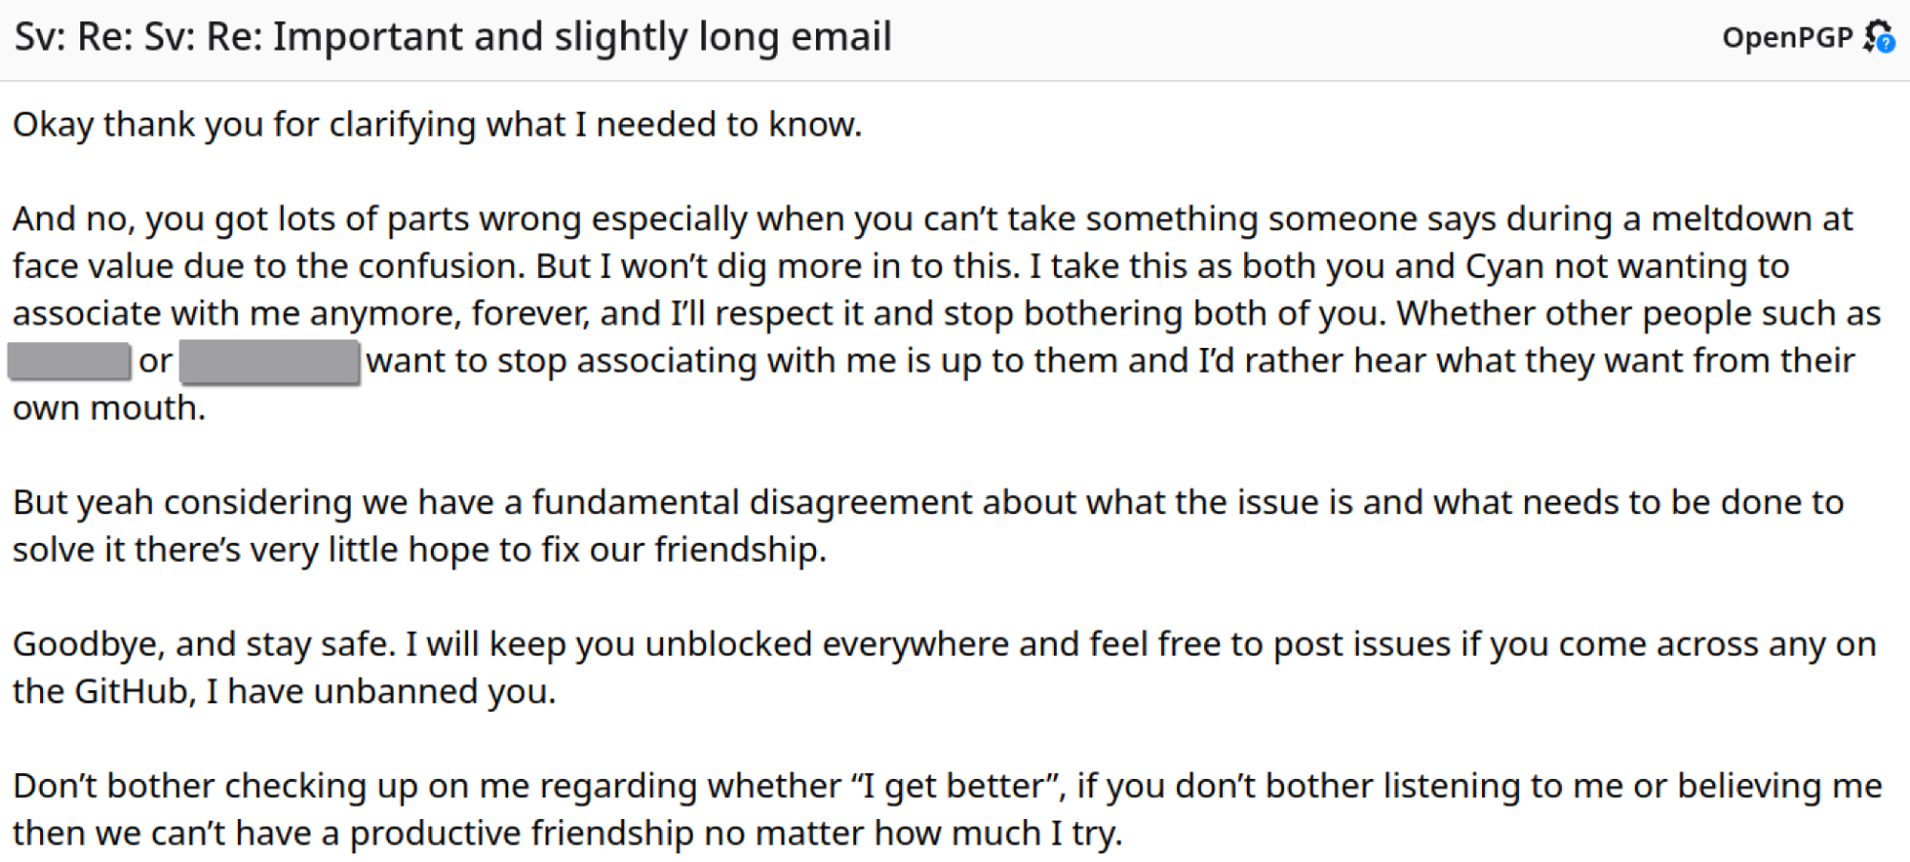Click the word 'GitHub' in the message
Image resolution: width=1910 pixels, height=862 pixels.
coord(135,691)
